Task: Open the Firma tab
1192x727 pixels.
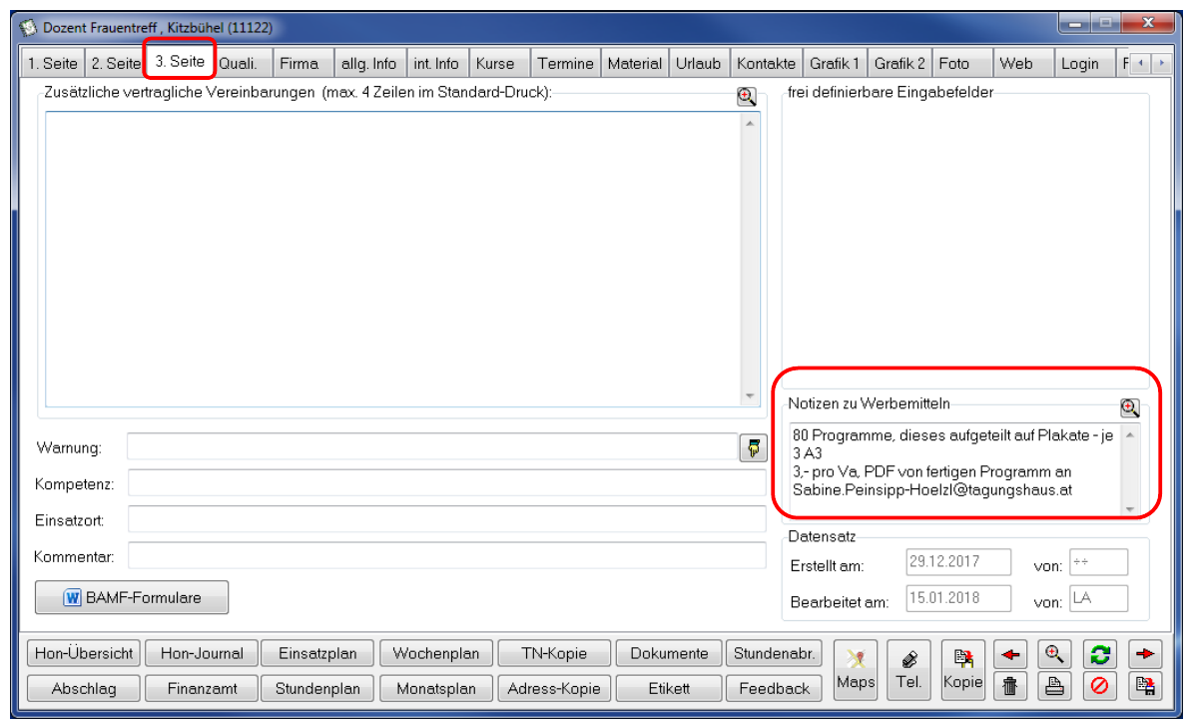Action: coord(301,64)
